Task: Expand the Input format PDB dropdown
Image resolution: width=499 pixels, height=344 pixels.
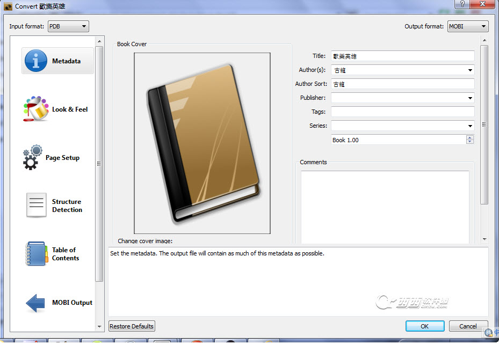Action: point(68,26)
